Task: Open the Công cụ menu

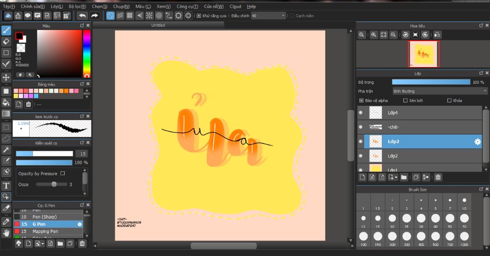Action: point(187,6)
